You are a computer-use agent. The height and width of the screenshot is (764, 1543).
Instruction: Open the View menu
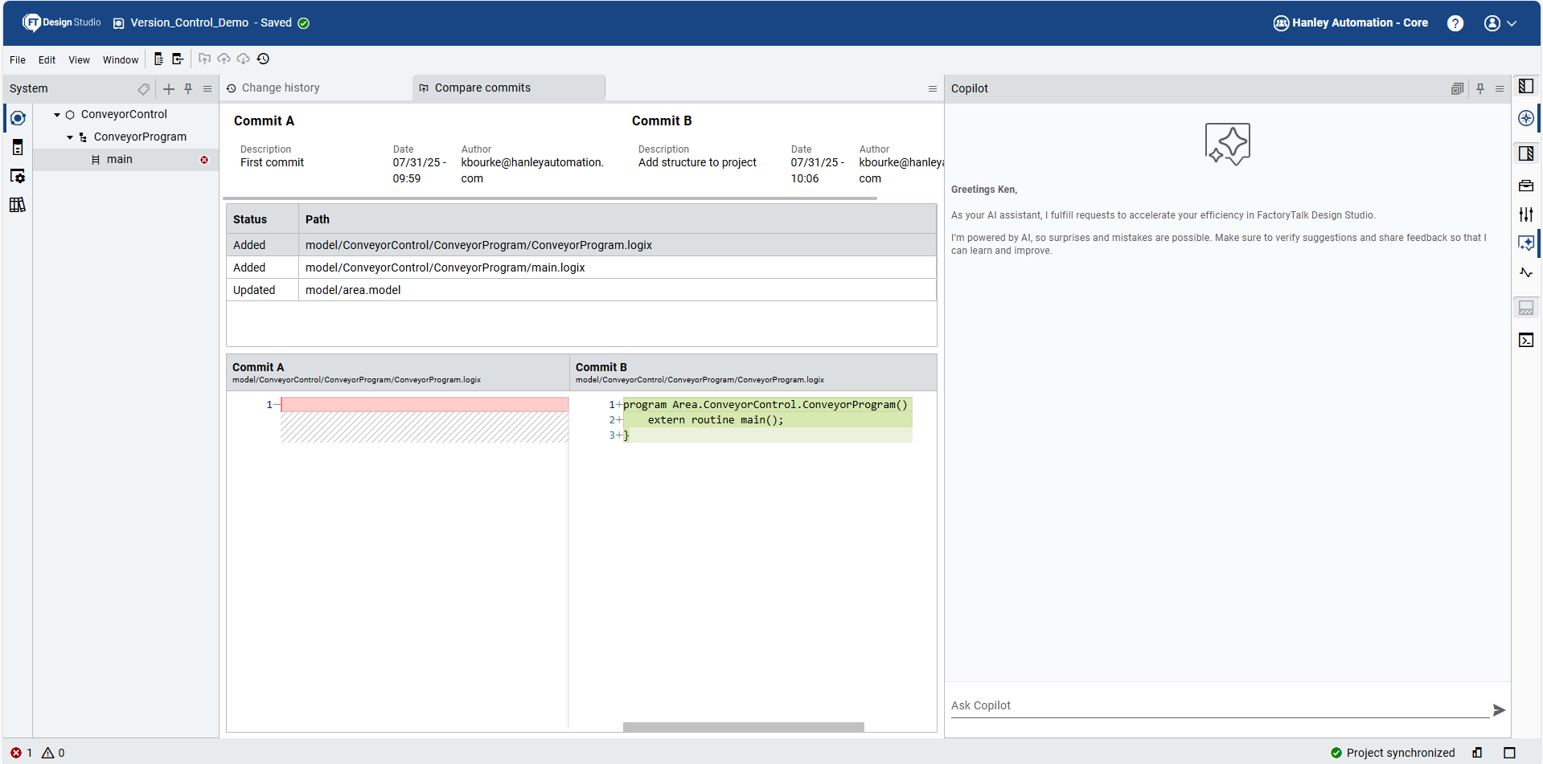(79, 60)
